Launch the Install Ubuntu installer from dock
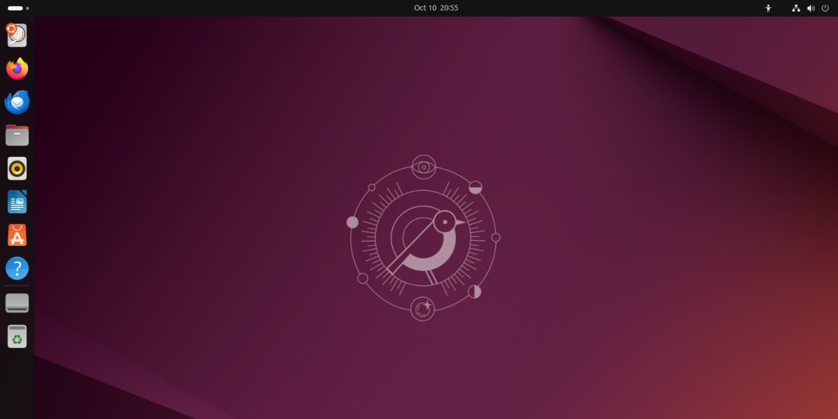Image resolution: width=838 pixels, height=419 pixels. point(17,36)
